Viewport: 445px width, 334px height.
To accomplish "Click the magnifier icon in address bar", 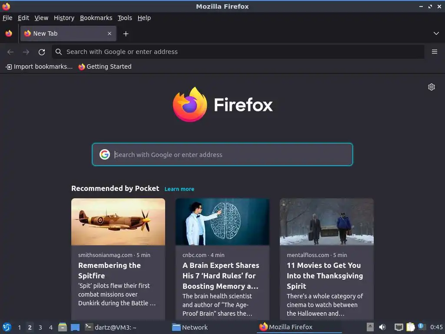I will click(59, 52).
